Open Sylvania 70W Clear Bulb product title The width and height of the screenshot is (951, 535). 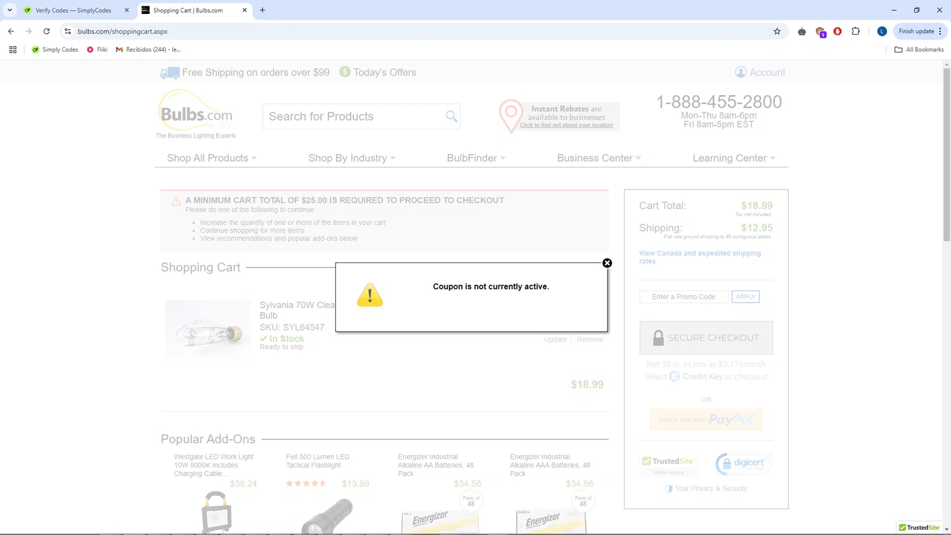tap(297, 310)
